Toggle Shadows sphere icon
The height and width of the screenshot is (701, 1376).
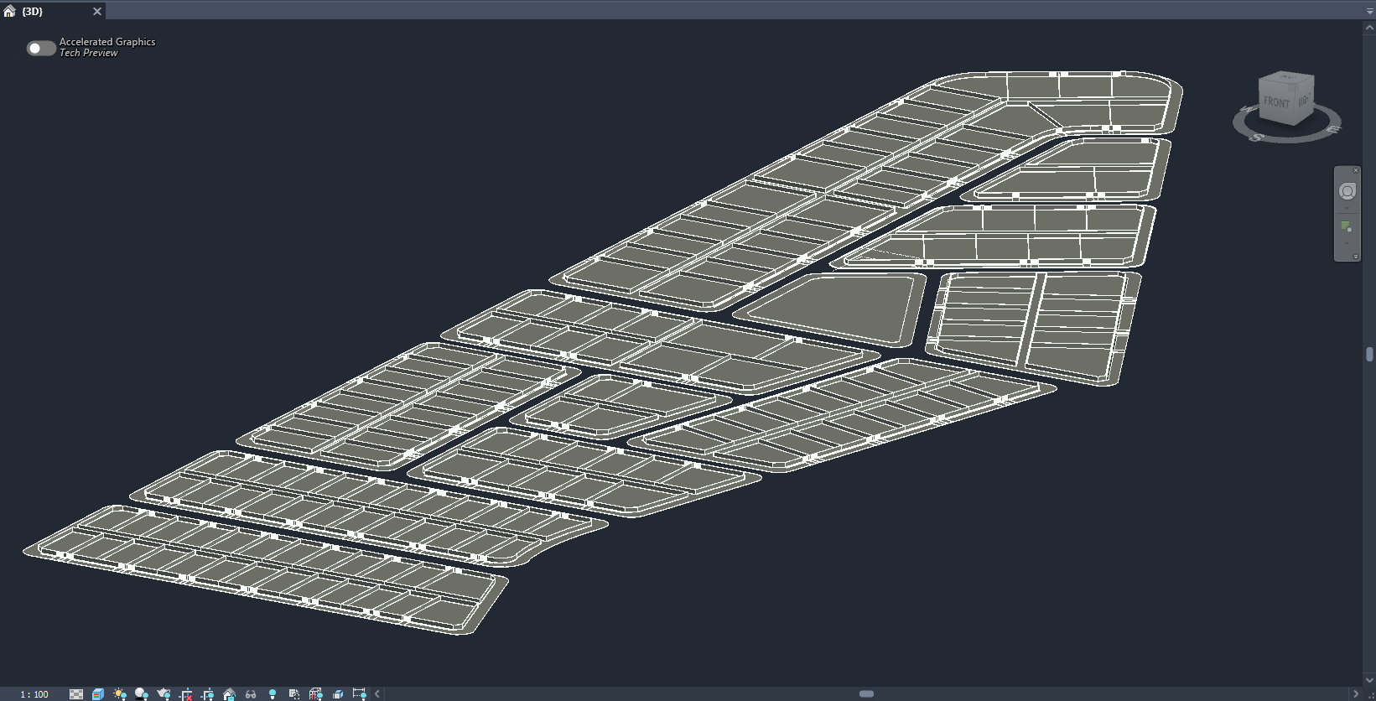(142, 694)
